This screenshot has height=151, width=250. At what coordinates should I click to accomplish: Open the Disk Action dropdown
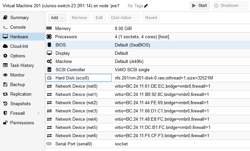click(x=124, y=18)
